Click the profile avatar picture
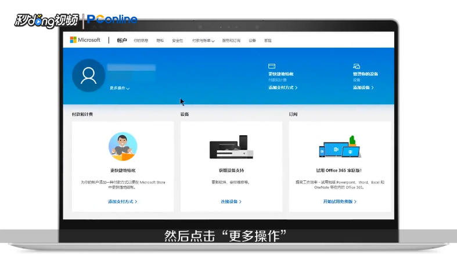Screen dimensions: 457x254 (x=89, y=75)
